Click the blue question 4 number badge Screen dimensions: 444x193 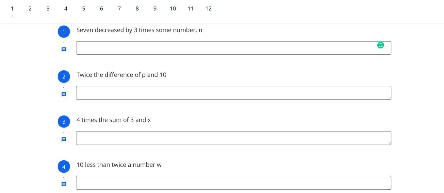pos(64,167)
